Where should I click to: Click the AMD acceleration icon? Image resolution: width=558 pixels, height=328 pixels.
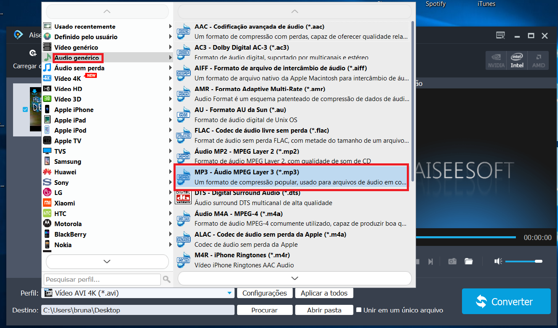click(538, 61)
